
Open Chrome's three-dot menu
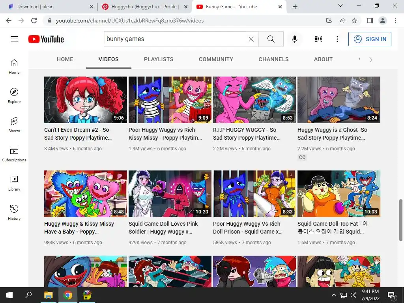tap(395, 21)
